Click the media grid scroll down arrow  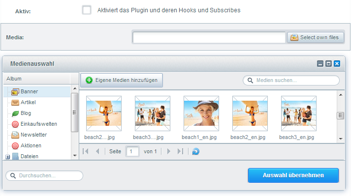tap(341, 139)
